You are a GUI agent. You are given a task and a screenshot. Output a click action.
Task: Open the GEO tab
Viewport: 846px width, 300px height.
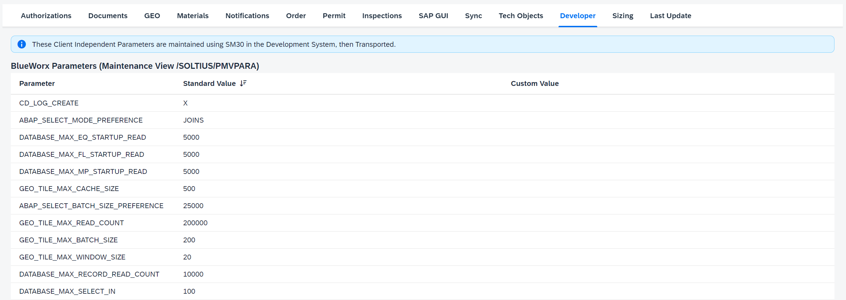coord(152,16)
